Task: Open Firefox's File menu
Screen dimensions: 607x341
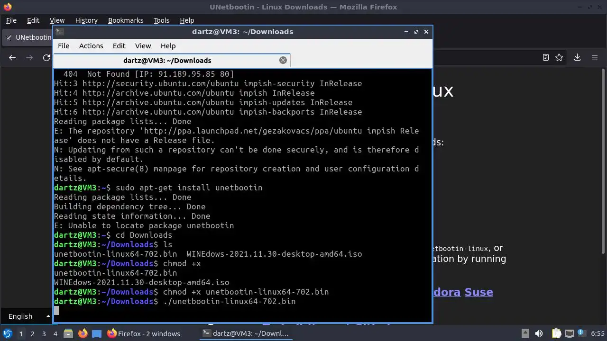Action: point(11,20)
